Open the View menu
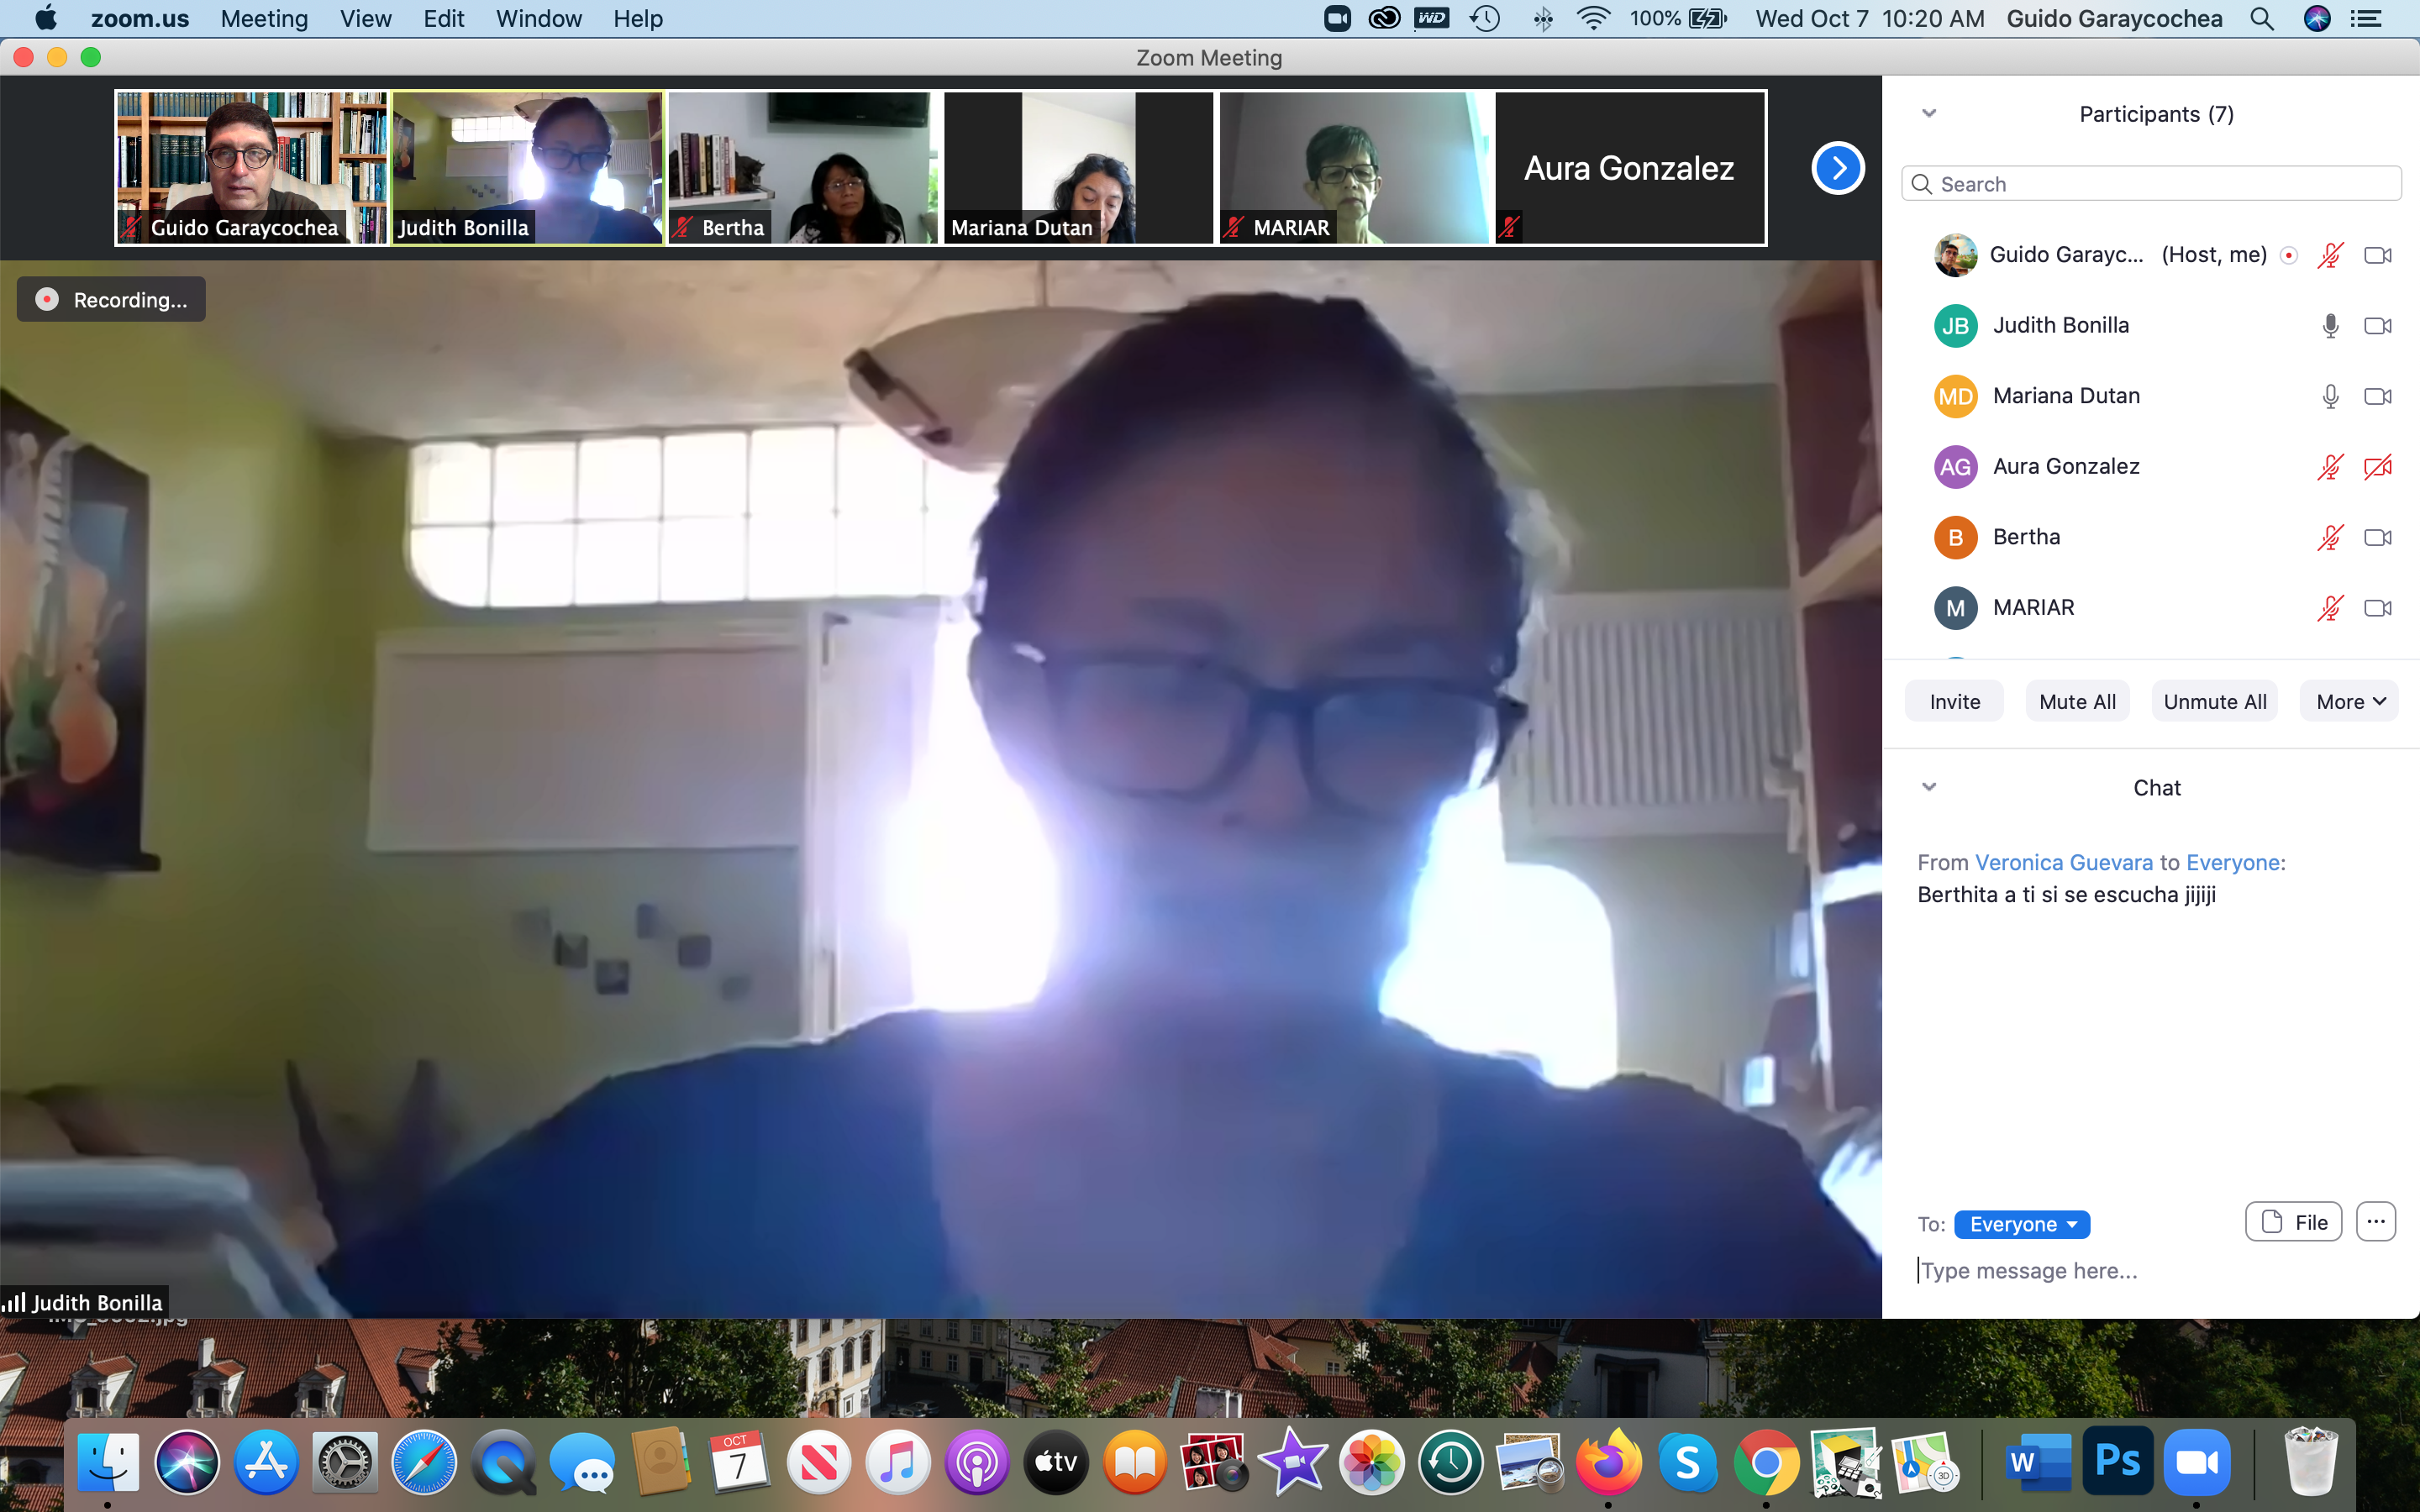This screenshot has height=1512, width=2420. tap(365, 18)
